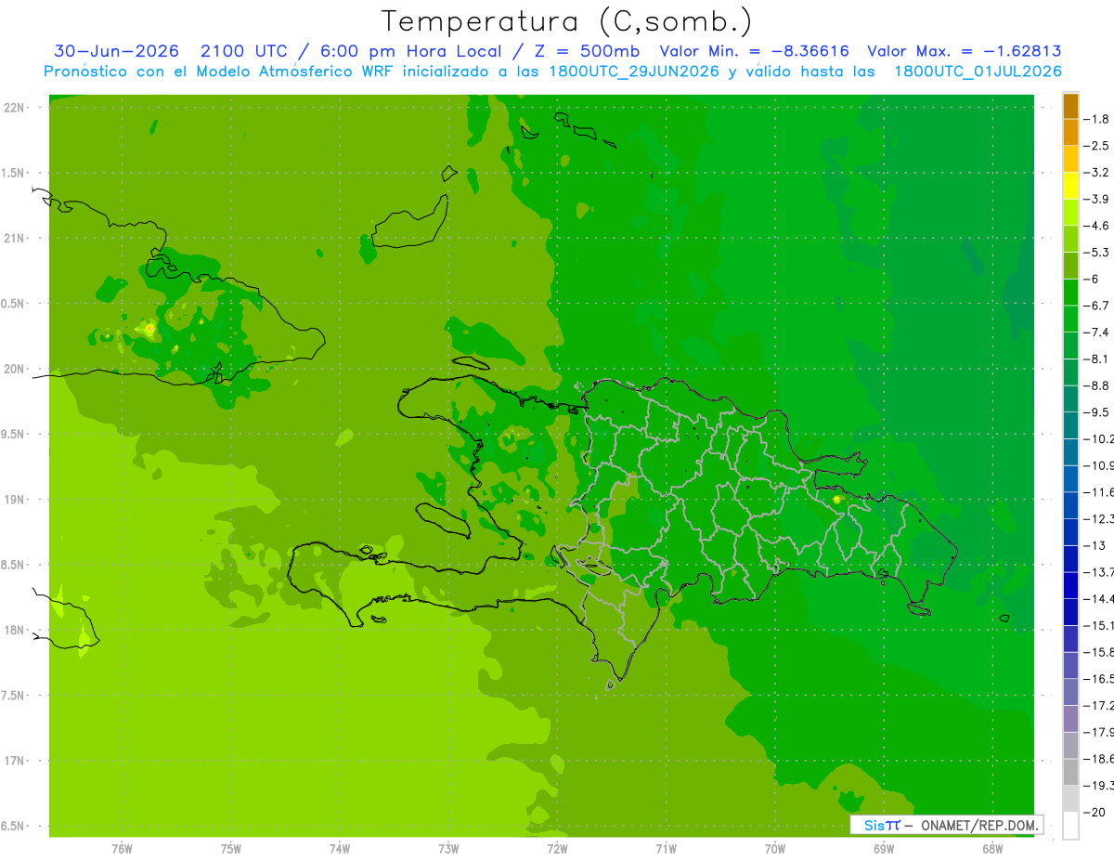Click the "30-Jun-2026" date text

click(x=116, y=51)
